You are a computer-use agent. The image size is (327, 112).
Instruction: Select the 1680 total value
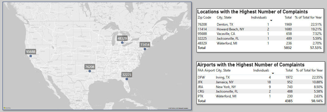tap(288, 29)
